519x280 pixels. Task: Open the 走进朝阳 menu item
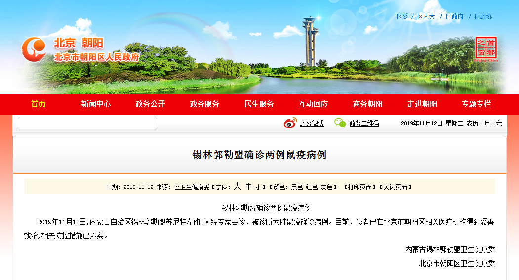422,104
